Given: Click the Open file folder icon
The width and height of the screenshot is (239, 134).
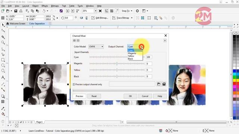Looking at the screenshot, I should point(8,11).
